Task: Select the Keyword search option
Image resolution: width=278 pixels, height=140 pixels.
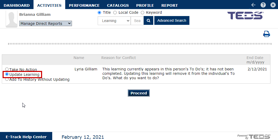Action: (142, 12)
